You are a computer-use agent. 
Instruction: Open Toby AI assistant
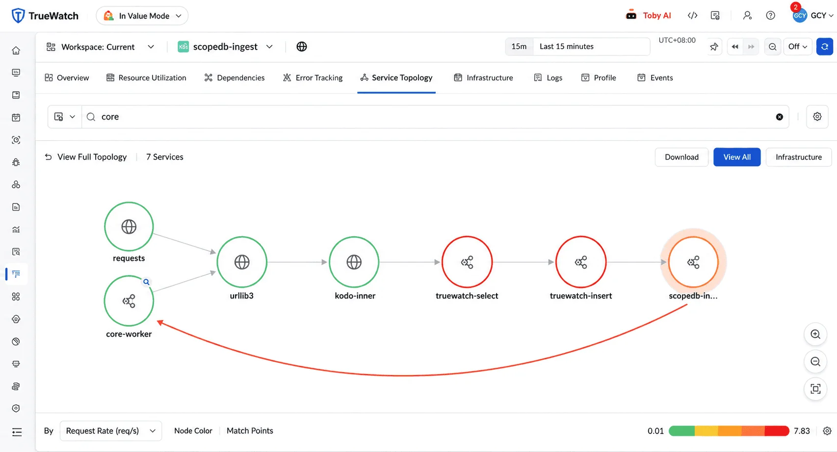point(648,16)
